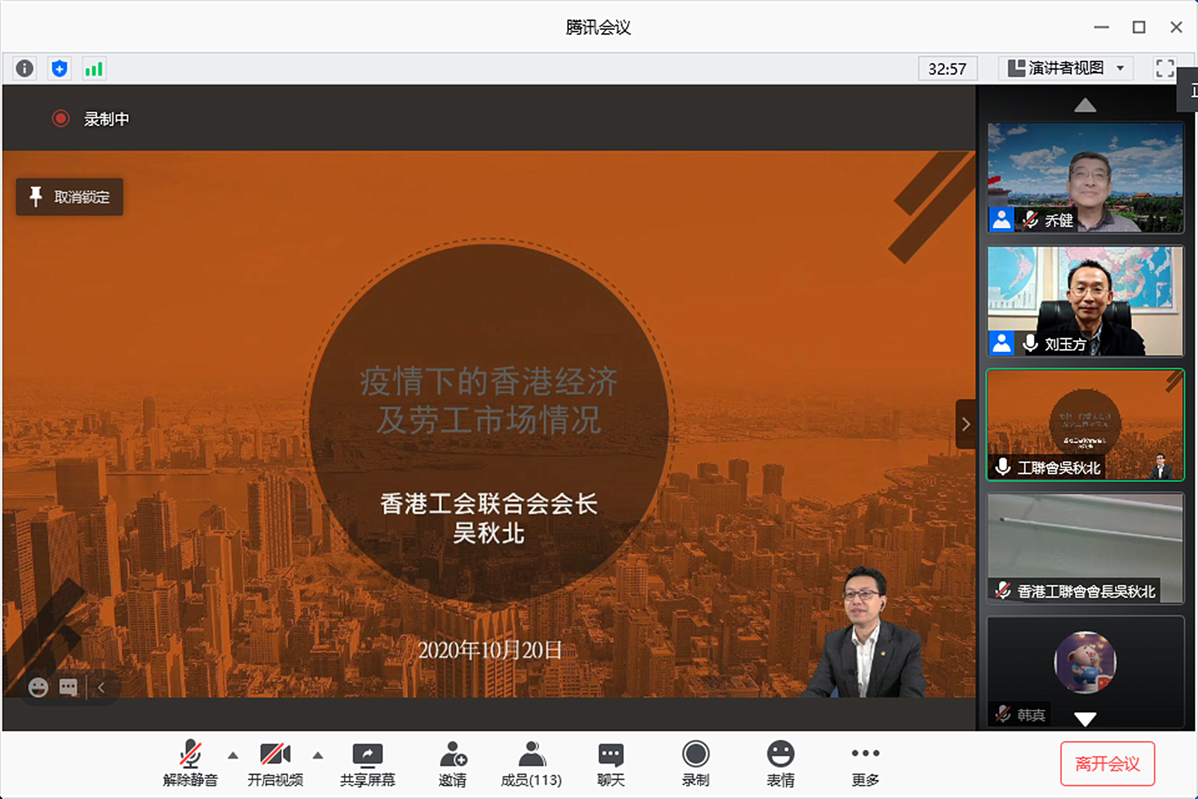Open the 表情 emoji reactions panel
Screen dimensions: 1198x799
coord(780,762)
